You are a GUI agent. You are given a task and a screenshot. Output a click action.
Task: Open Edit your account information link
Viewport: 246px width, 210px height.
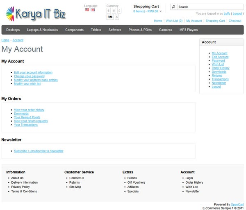(33, 72)
